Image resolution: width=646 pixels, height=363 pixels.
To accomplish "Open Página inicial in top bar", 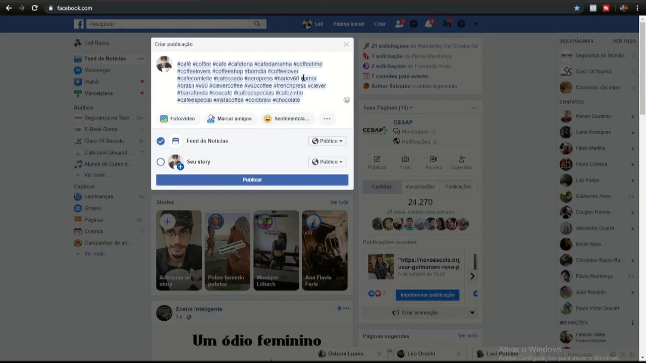I will (348, 24).
